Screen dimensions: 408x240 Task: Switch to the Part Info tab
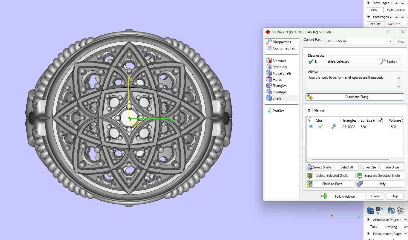click(394, 24)
